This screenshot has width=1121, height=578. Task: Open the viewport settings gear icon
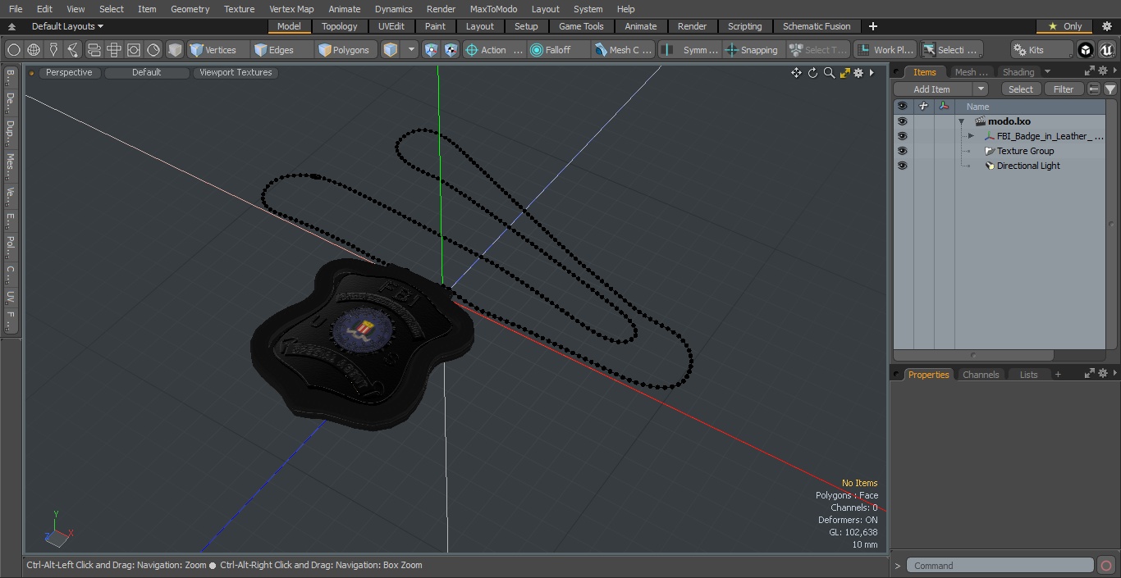[x=858, y=73]
